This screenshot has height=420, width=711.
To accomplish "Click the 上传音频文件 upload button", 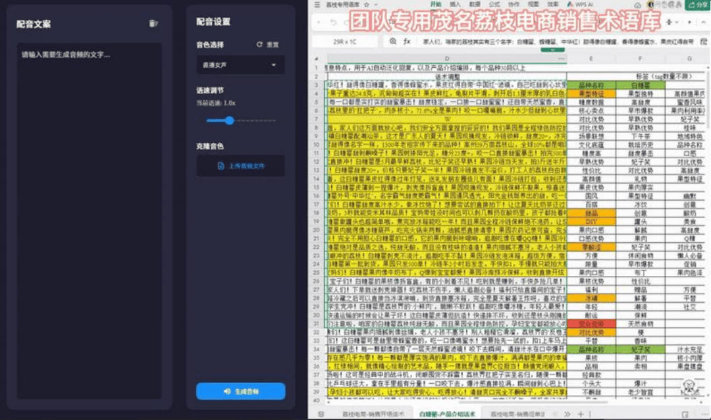I will [x=240, y=167].
